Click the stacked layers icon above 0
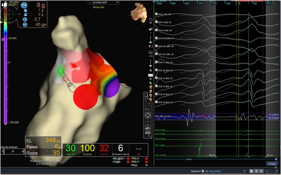The height and width of the screenshot is (175, 281). pos(150,29)
